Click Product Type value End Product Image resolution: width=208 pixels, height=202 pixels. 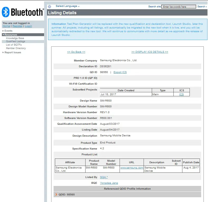tap(108, 143)
